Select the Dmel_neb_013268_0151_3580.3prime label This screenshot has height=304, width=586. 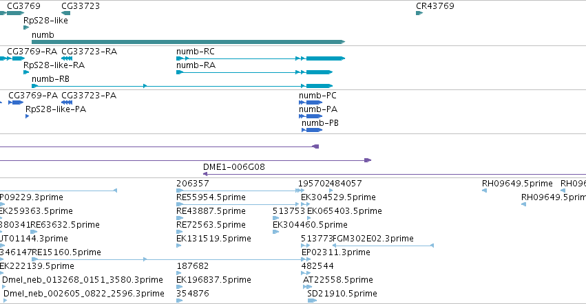pyautogui.click(x=83, y=280)
